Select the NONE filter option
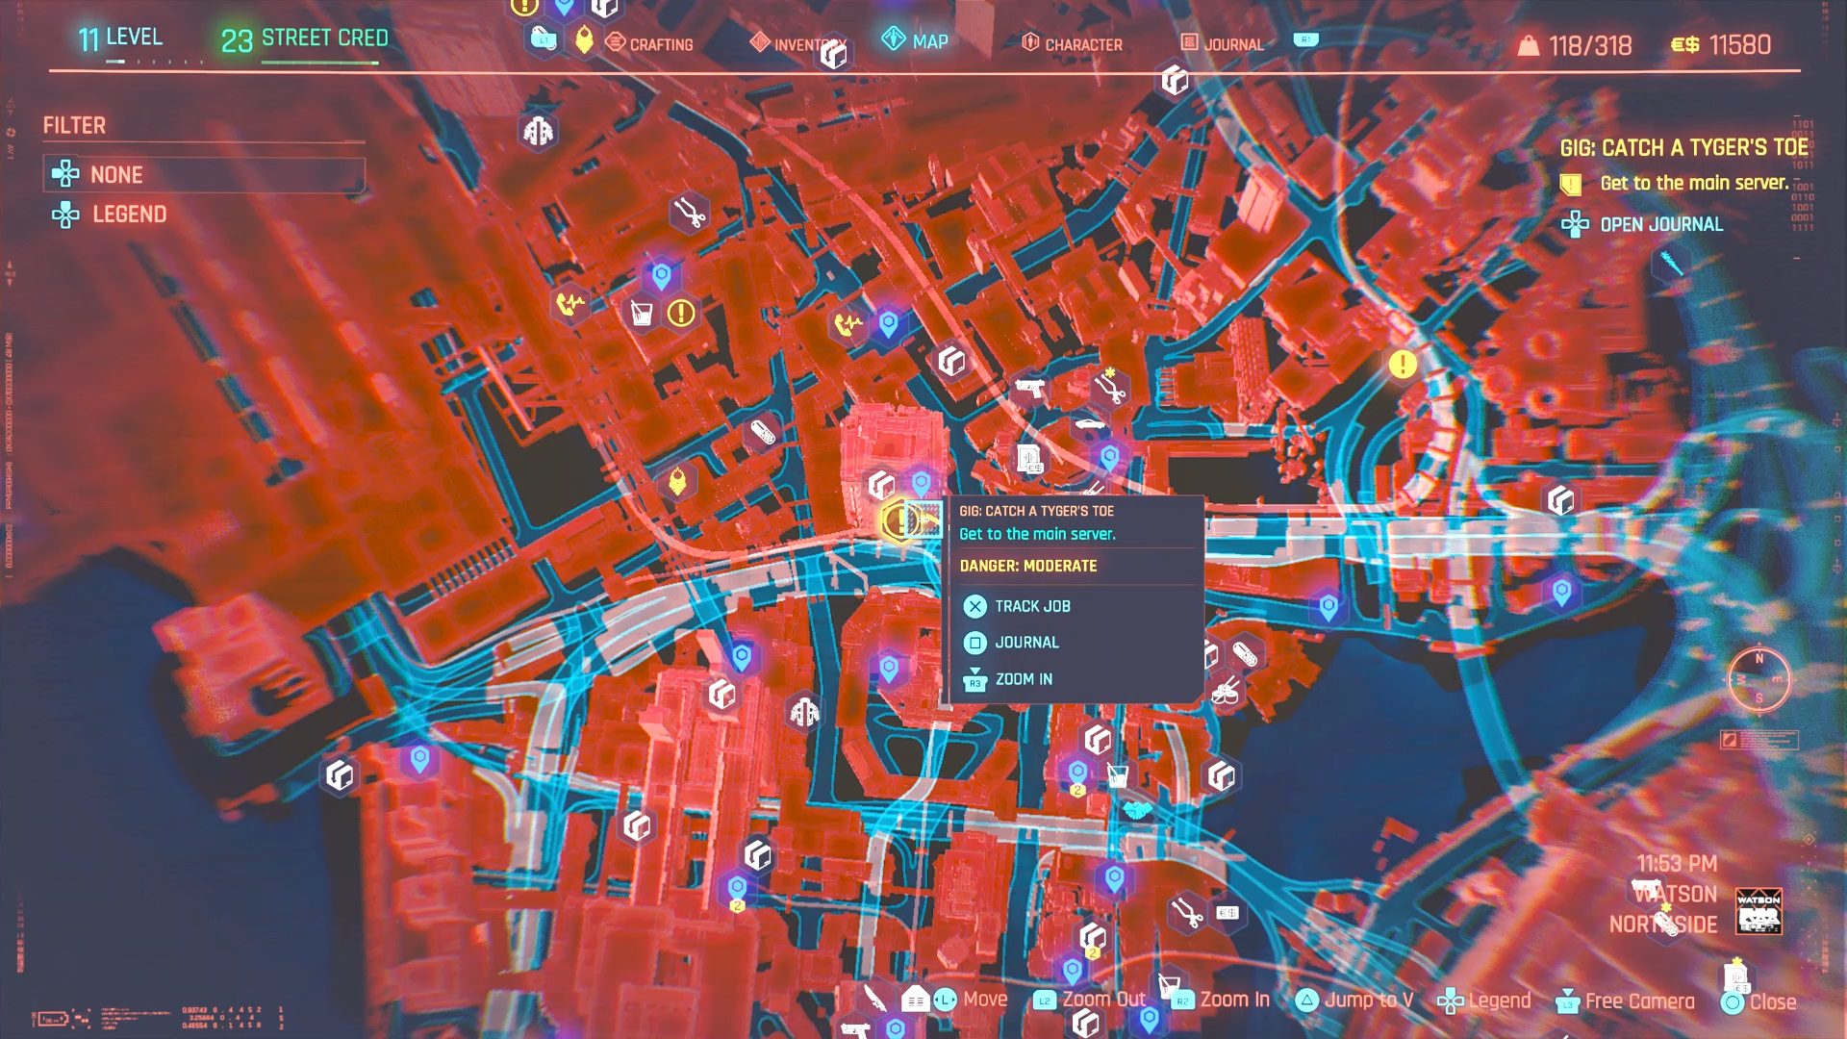Image resolution: width=1847 pixels, height=1039 pixels. [204, 174]
